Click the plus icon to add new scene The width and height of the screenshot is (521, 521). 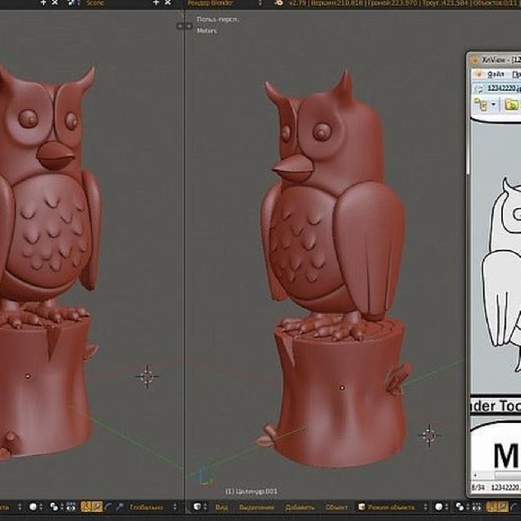(156, 3)
